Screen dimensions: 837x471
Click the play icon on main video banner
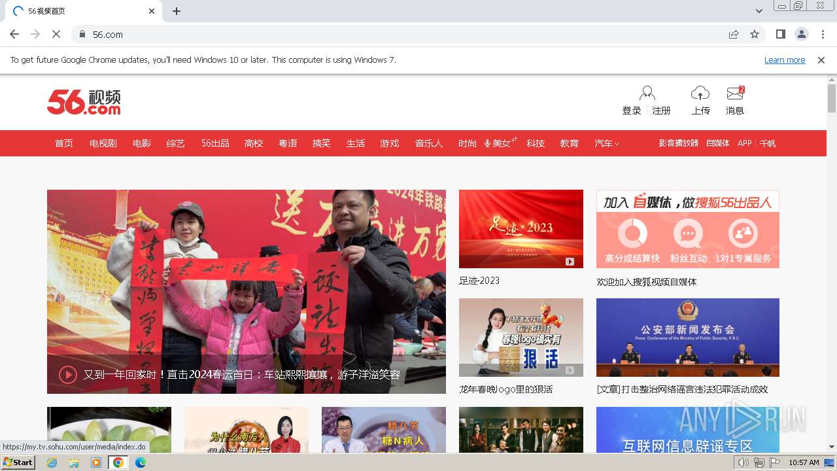point(68,374)
